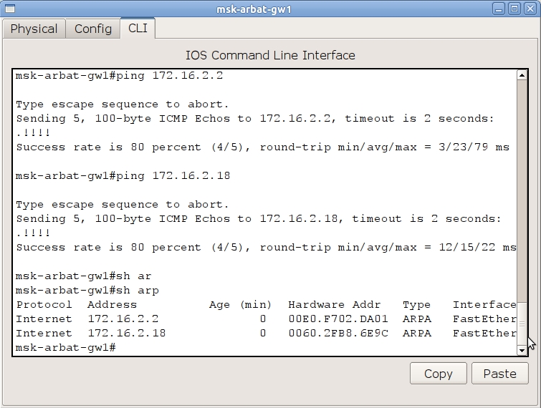541x408 pixels.
Task: Click the terminal scrollbar up arrow
Action: [x=522, y=75]
